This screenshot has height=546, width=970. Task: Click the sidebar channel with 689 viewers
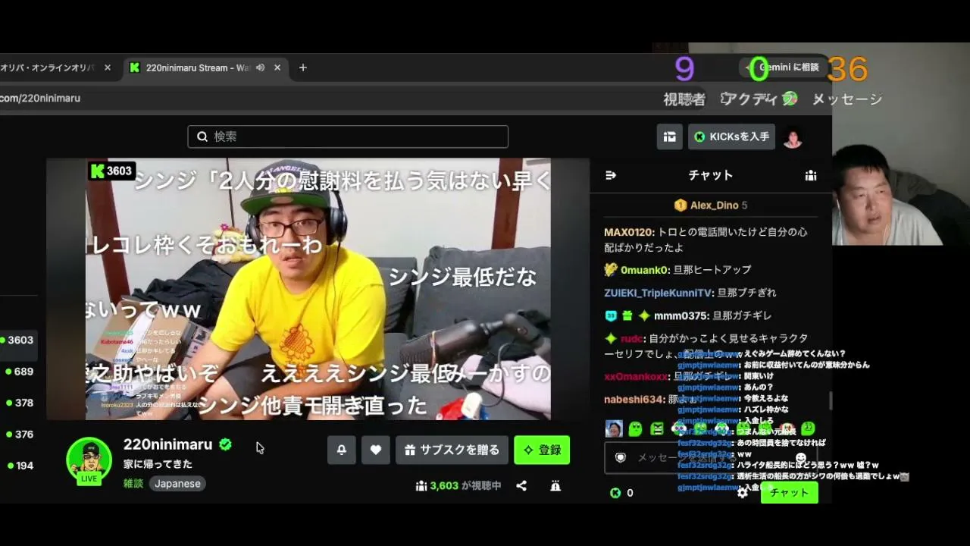pos(18,372)
